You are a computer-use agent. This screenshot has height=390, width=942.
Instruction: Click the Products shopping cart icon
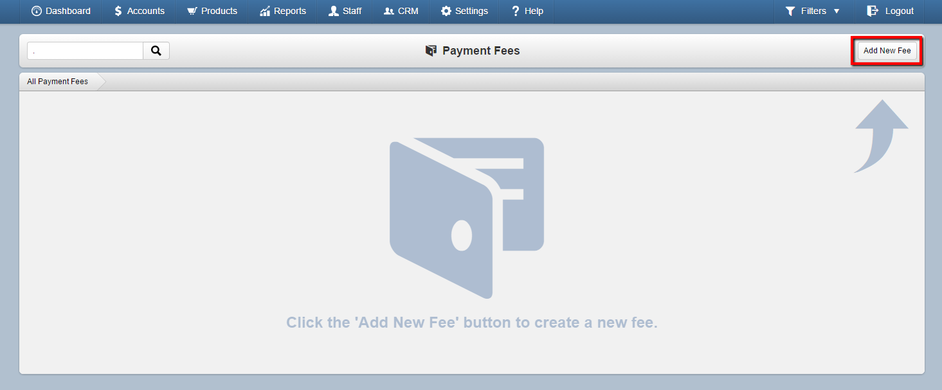point(192,11)
